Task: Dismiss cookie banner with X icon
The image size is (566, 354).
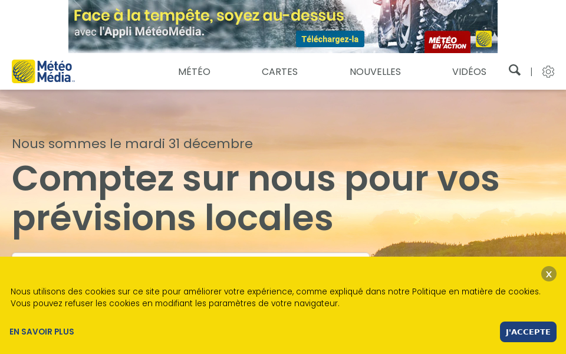Action: 549,274
